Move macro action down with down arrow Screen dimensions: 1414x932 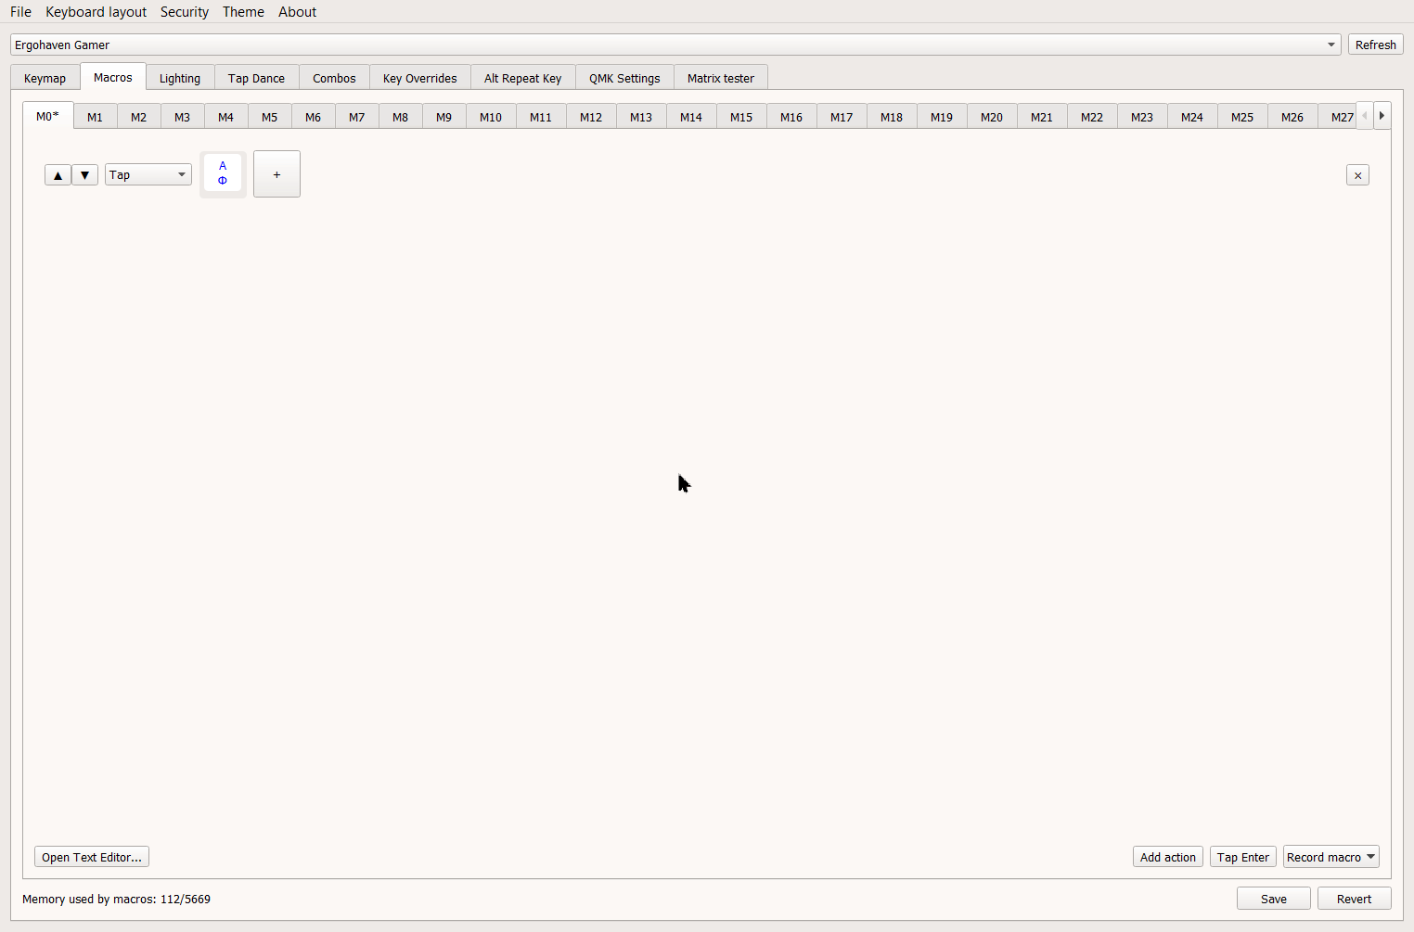click(84, 175)
